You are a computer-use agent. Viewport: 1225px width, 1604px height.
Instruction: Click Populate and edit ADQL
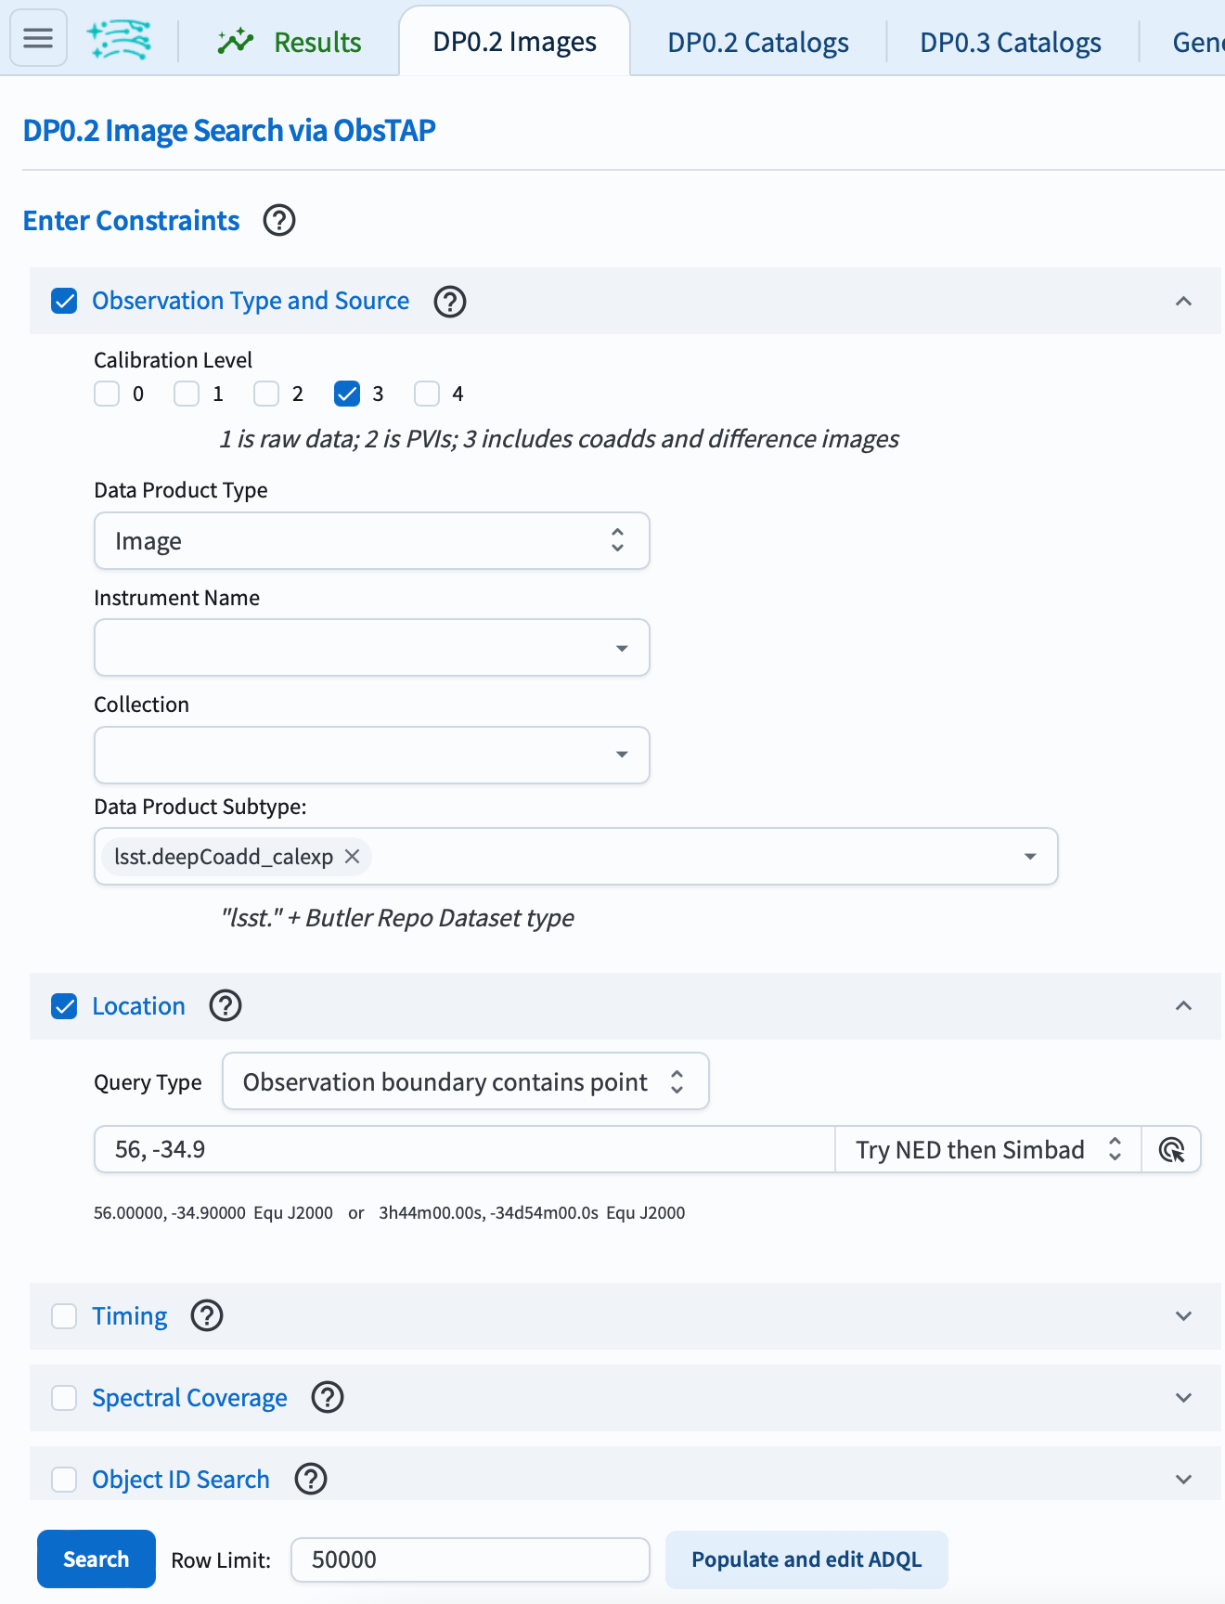(x=806, y=1559)
